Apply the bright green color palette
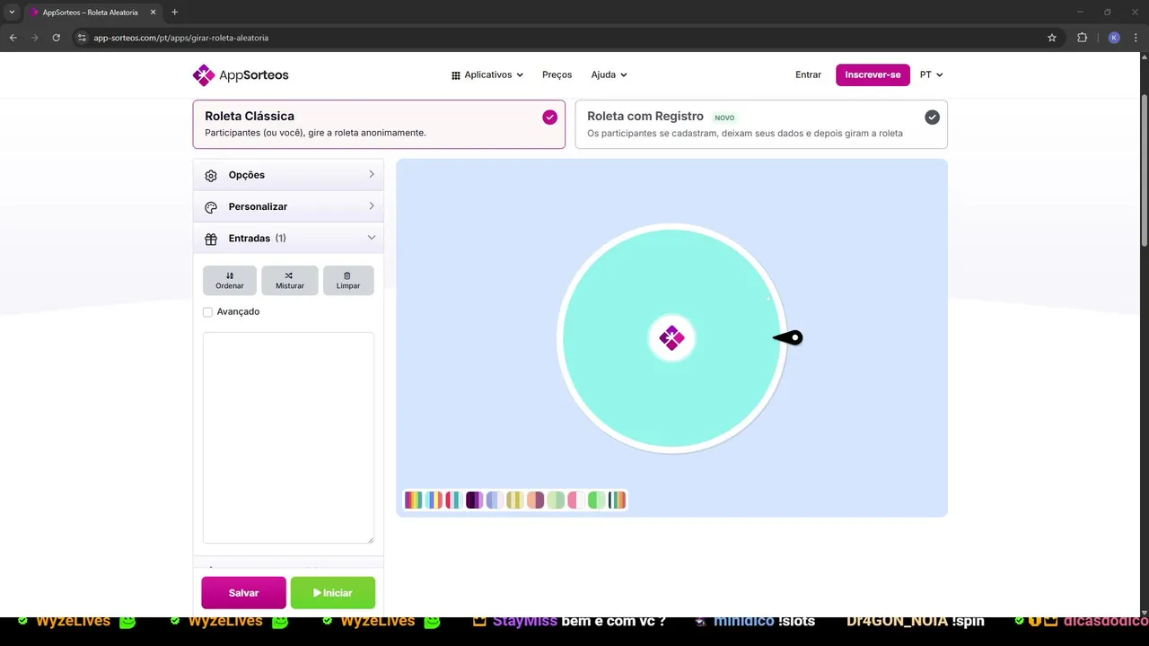Viewport: 1149px width, 646px height. coord(597,501)
